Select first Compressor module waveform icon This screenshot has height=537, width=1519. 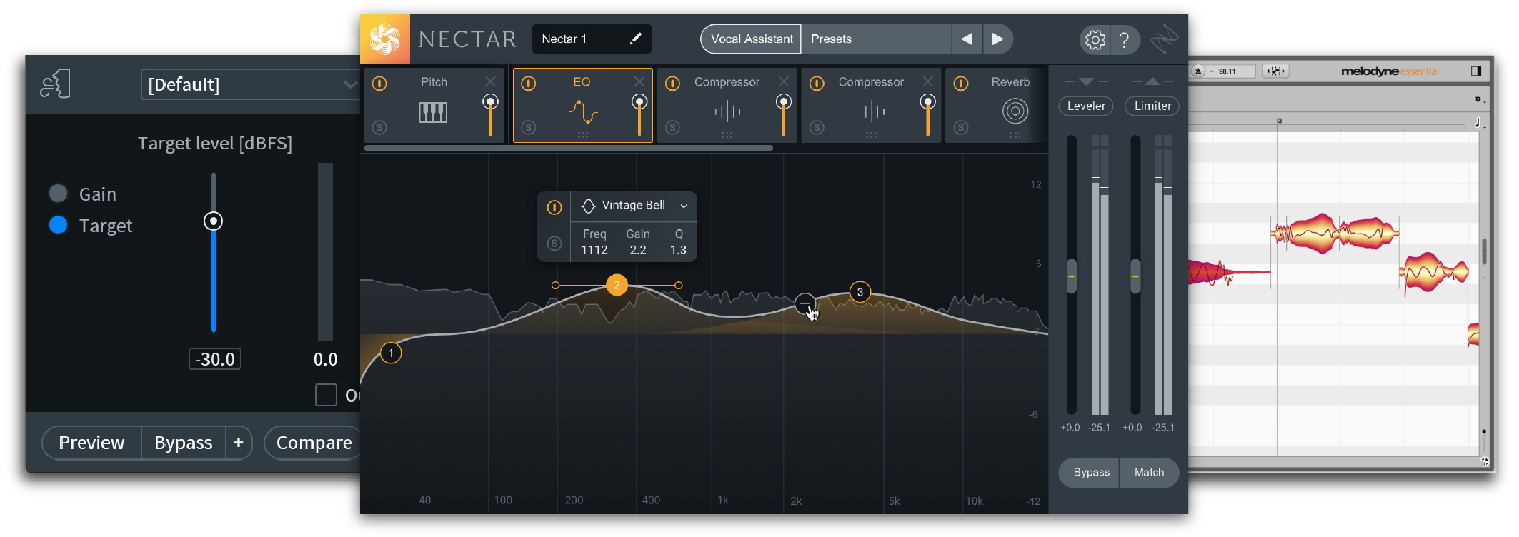tap(727, 111)
